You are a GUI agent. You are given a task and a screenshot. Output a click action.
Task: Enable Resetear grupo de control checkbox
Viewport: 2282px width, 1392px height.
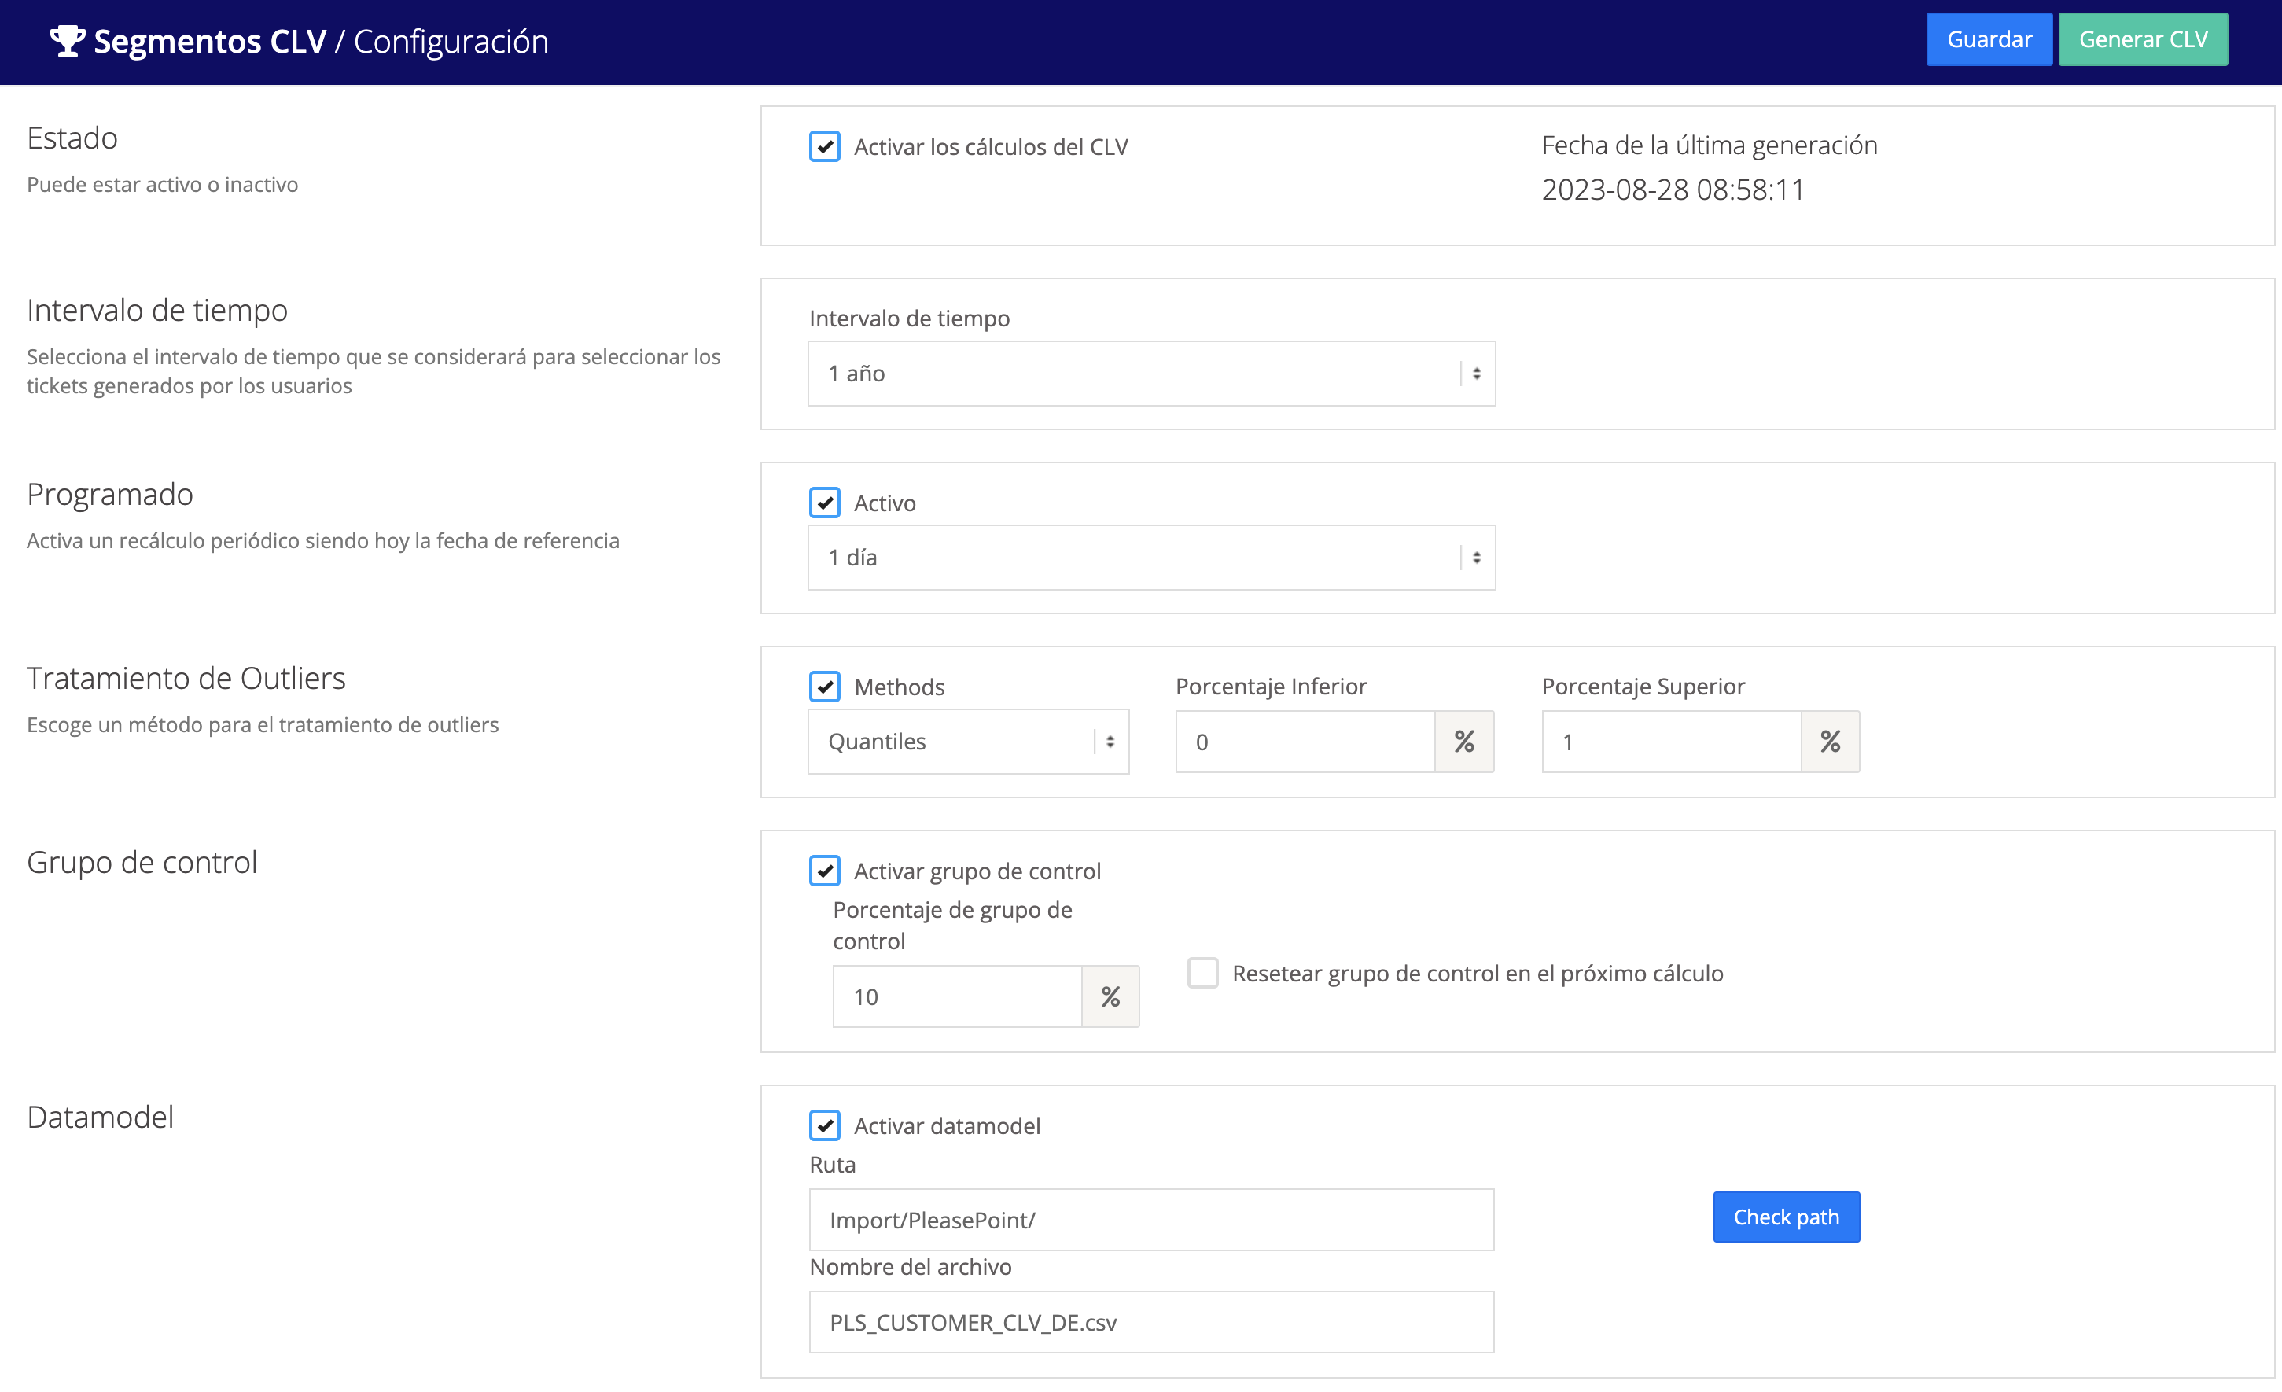tap(1202, 974)
